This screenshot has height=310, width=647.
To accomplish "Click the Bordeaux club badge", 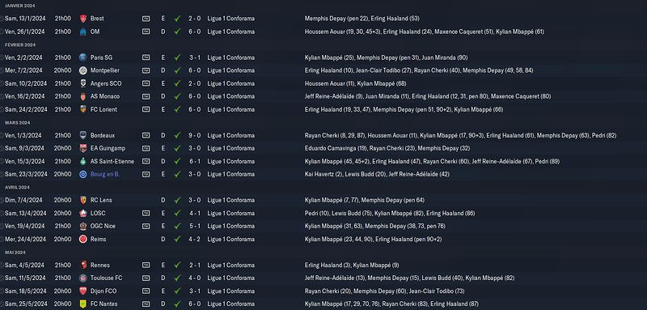I will tap(83, 135).
